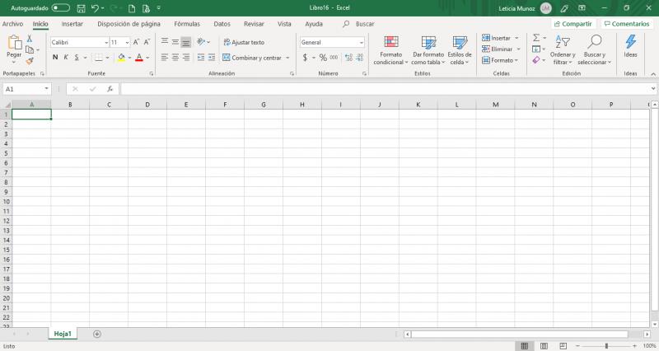Expand the General number format dropdown
This screenshot has height=351, width=659.
(361, 42)
